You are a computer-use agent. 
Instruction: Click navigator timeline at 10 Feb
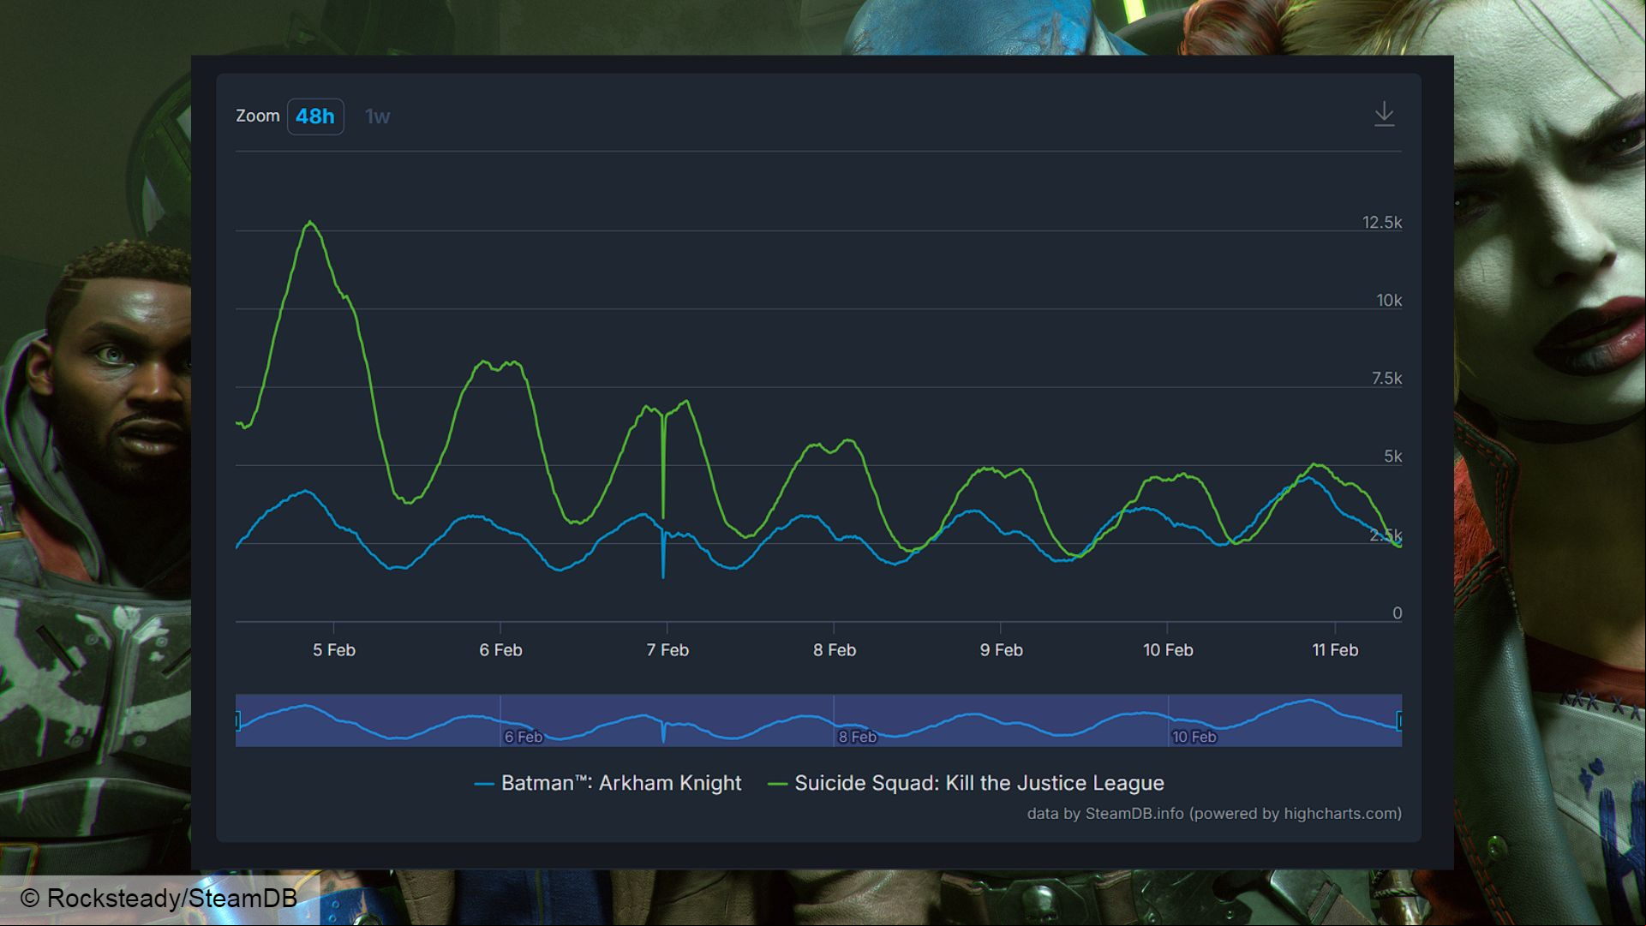click(1194, 737)
